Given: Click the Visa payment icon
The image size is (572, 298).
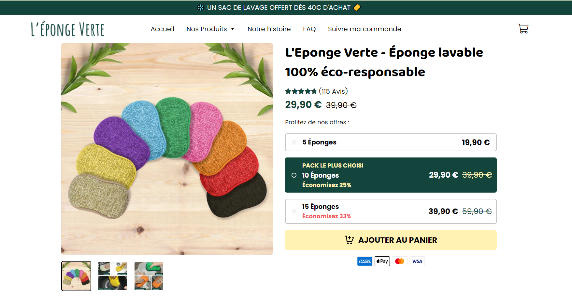Looking at the screenshot, I should (x=417, y=261).
